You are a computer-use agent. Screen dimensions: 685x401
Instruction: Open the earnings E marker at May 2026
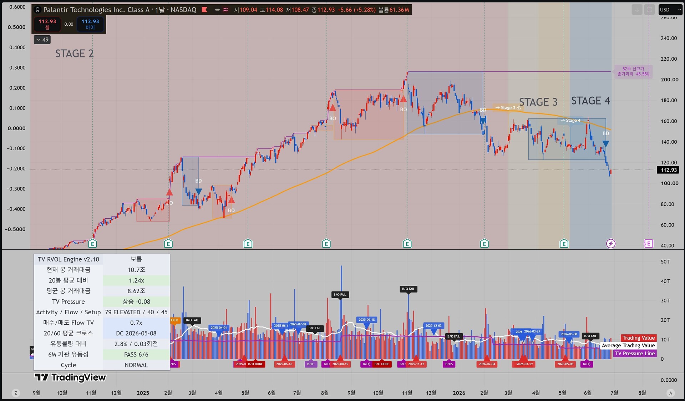[x=564, y=244]
